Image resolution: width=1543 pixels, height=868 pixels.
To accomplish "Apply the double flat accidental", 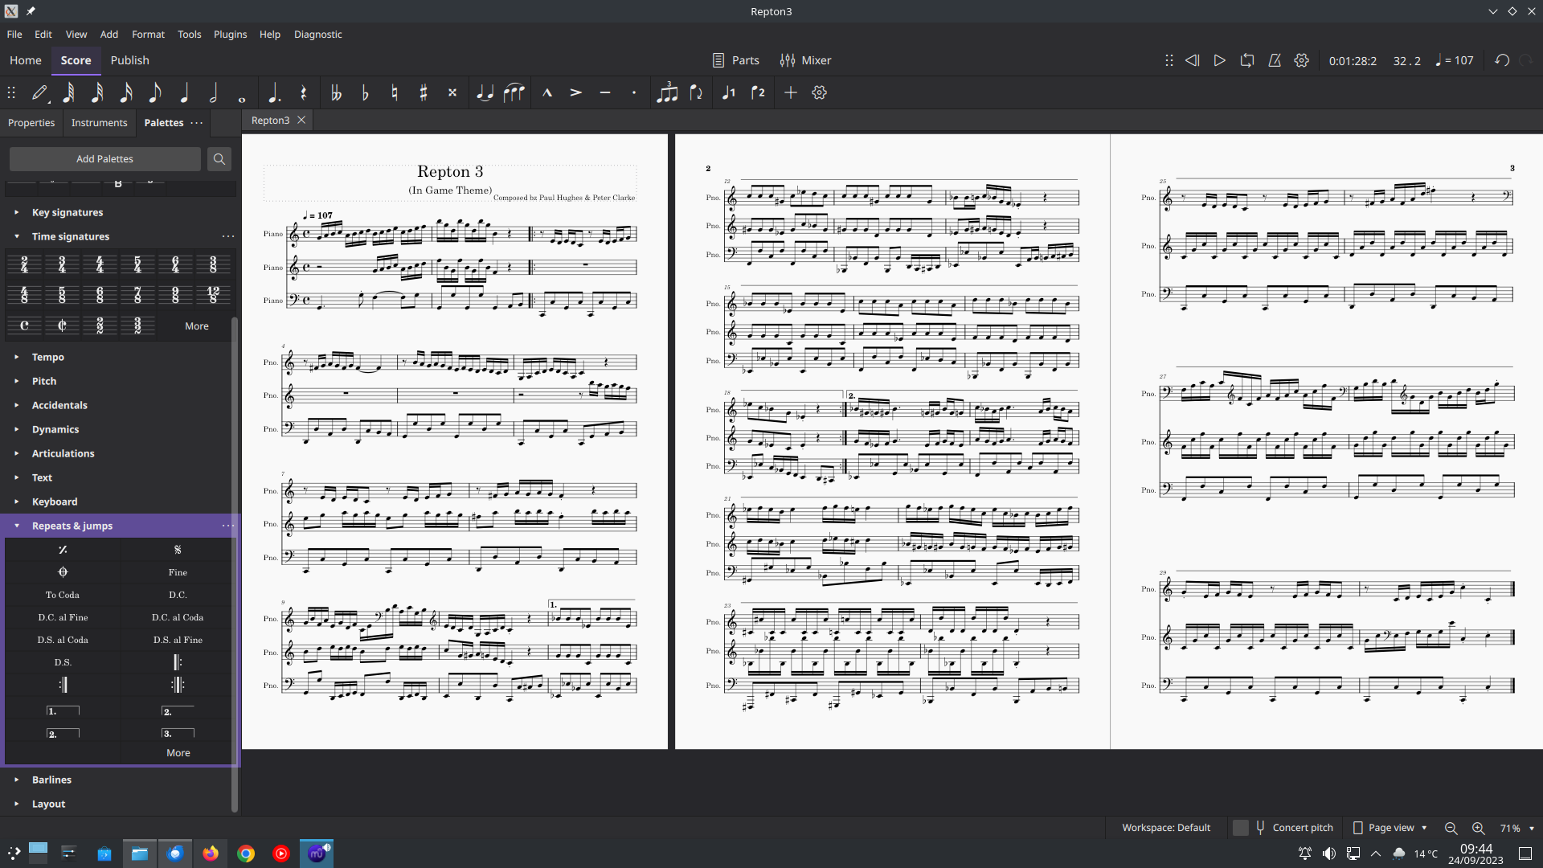I will tap(336, 92).
